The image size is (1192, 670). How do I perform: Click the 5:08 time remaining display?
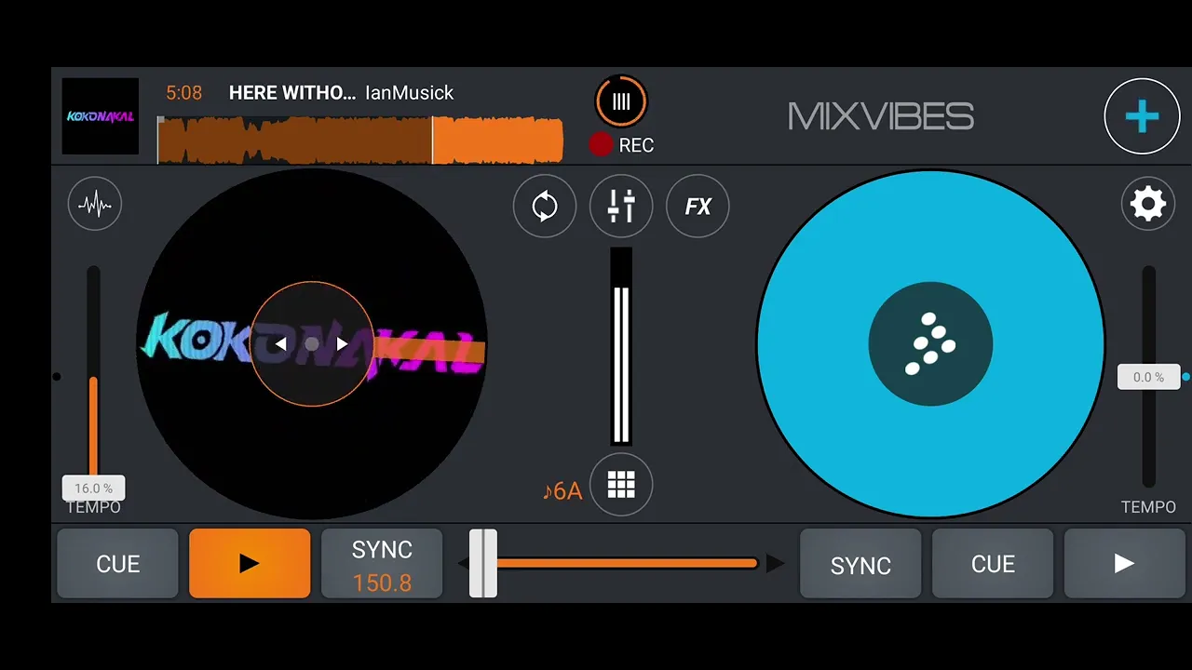[184, 92]
